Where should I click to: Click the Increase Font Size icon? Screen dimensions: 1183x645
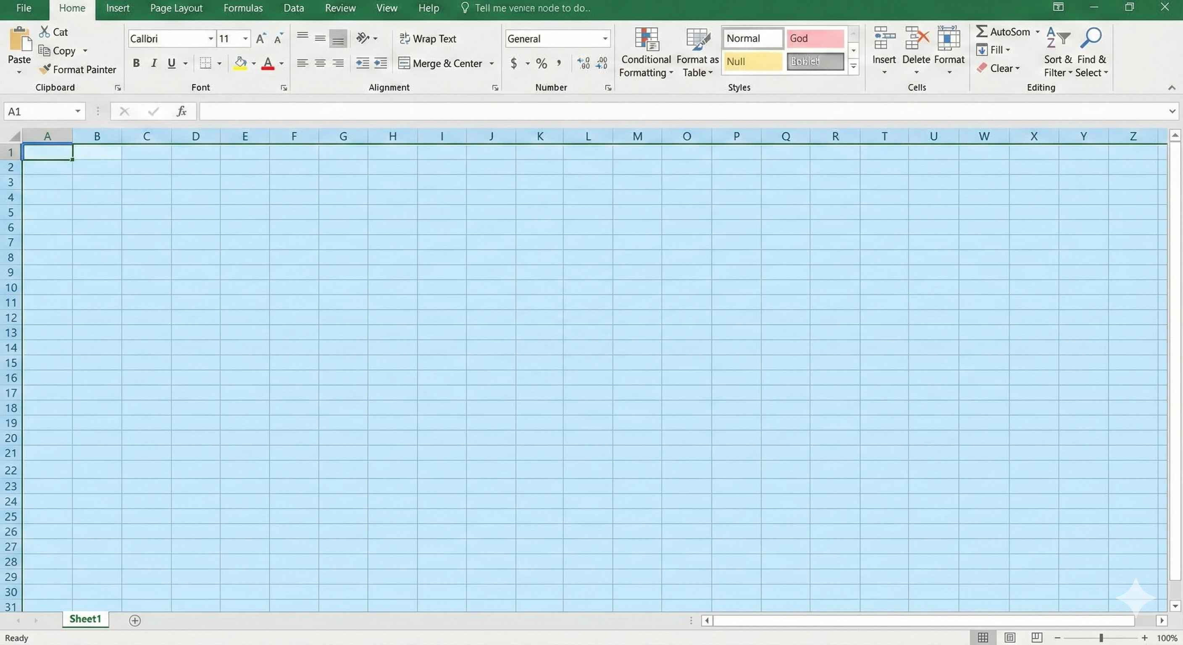pos(260,39)
